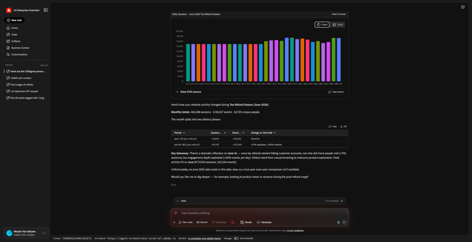Click the AI endpoint URL in the status bar
This screenshot has width=472, height=242.
pos(141,238)
